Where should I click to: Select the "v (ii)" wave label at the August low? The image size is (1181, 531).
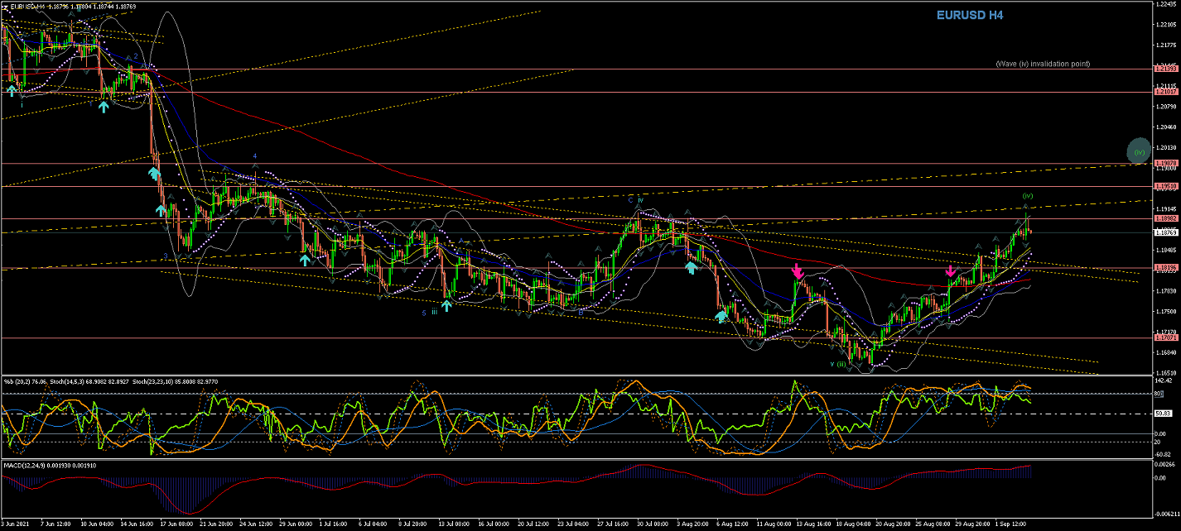pyautogui.click(x=838, y=363)
